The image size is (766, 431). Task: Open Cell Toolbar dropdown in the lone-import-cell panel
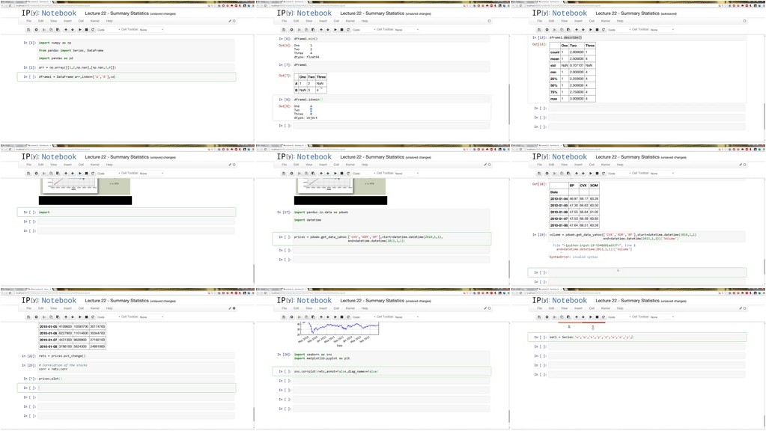click(151, 173)
